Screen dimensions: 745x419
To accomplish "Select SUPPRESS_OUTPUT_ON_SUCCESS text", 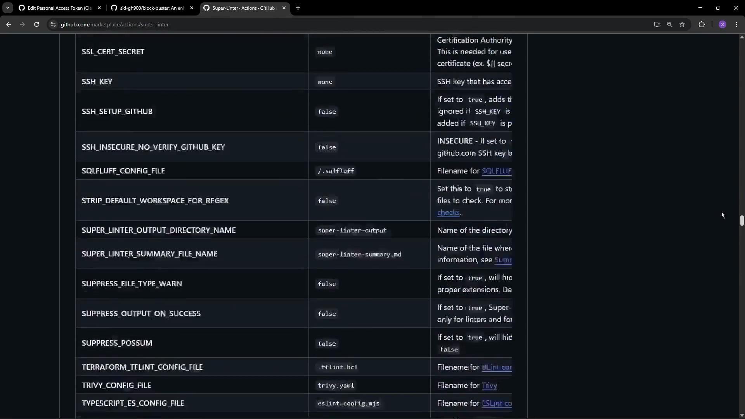I will coord(141,313).
